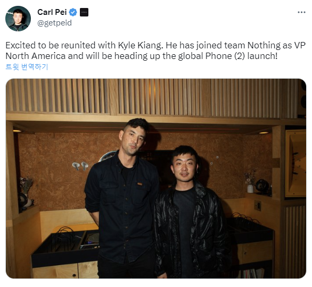Open the attached photo of two men
312x287 pixels.
(x=156, y=179)
